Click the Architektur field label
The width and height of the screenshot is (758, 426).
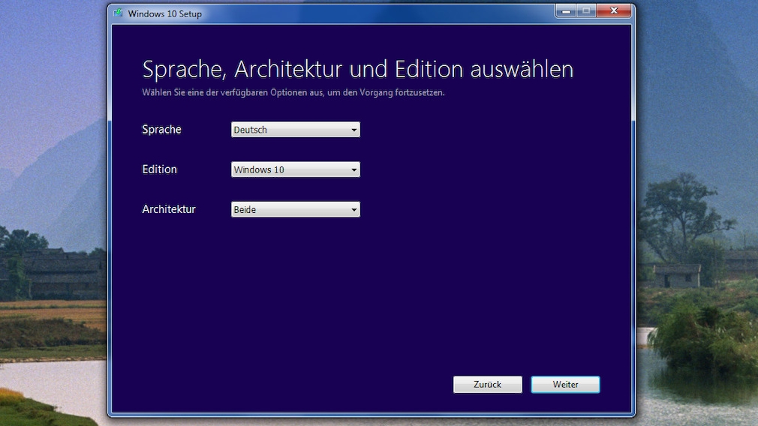[169, 209]
